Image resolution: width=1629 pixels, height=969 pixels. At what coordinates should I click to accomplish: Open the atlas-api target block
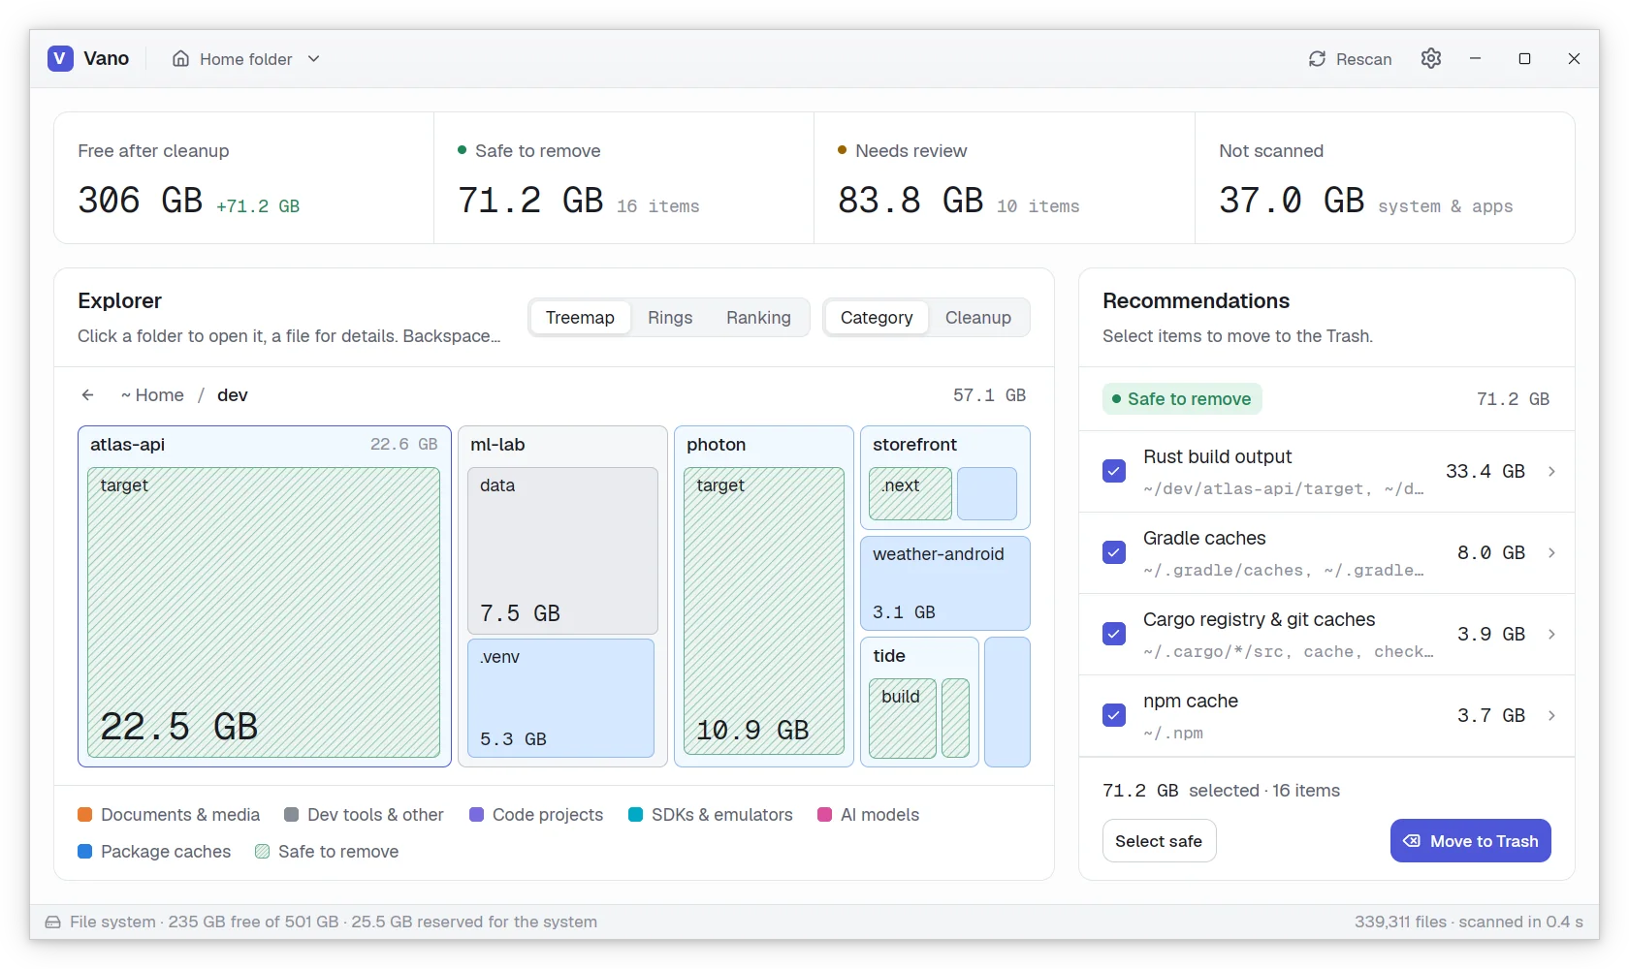[x=264, y=612]
